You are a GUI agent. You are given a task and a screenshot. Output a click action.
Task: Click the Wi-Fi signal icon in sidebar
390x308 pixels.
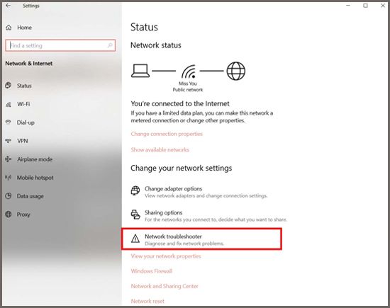click(9, 104)
